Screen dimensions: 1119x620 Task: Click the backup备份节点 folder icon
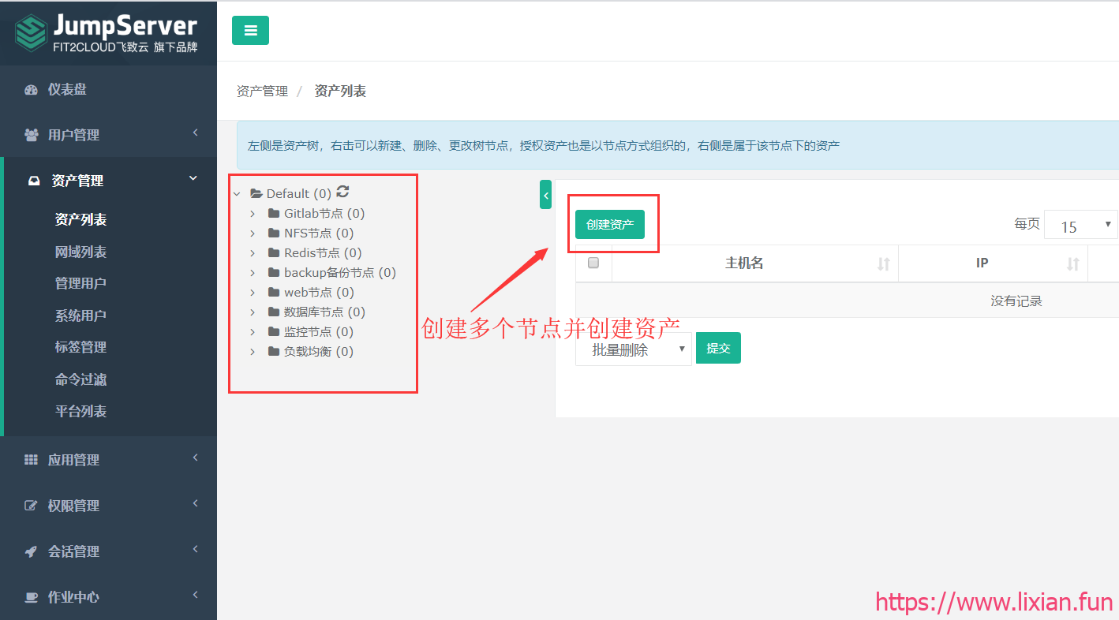coord(274,272)
